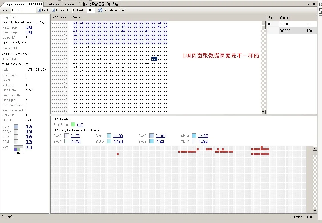Click the Forwards navigation icon

53,10
